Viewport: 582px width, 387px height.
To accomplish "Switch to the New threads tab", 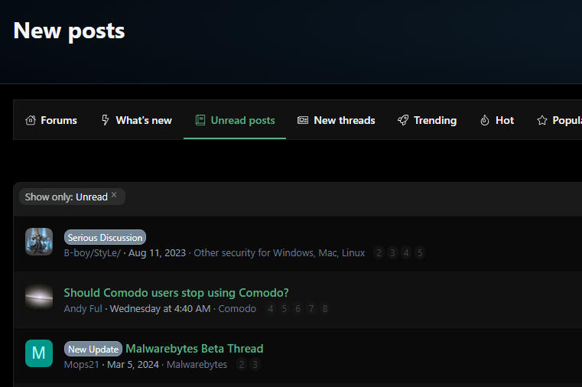I will point(336,120).
